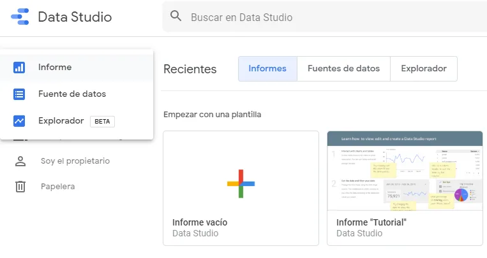Choose Explorador from the create menu
Viewport: 487px width, 258px height.
pos(77,121)
